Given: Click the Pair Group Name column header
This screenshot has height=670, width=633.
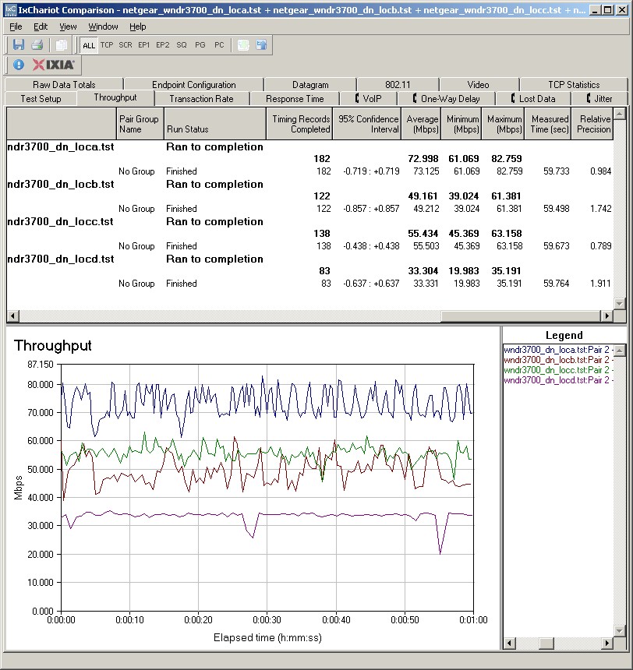Looking at the screenshot, I should point(140,124).
